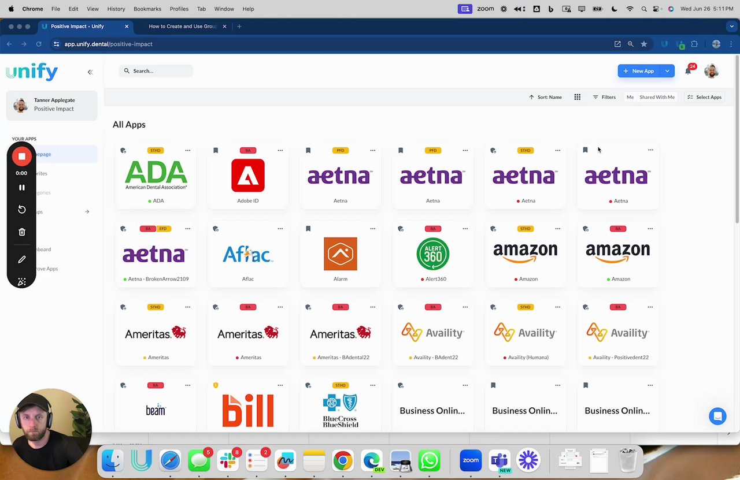Open the Bookmarks menu in menu bar
740x480 pixels.
[x=147, y=9]
